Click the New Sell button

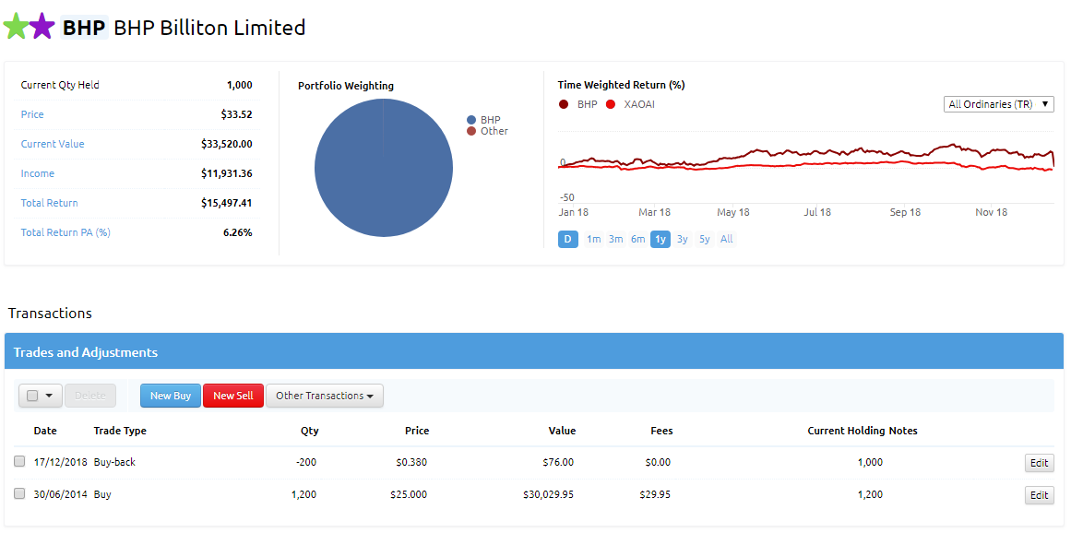click(232, 396)
